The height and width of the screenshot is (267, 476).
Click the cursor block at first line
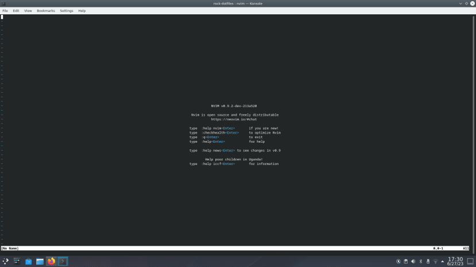click(2, 17)
